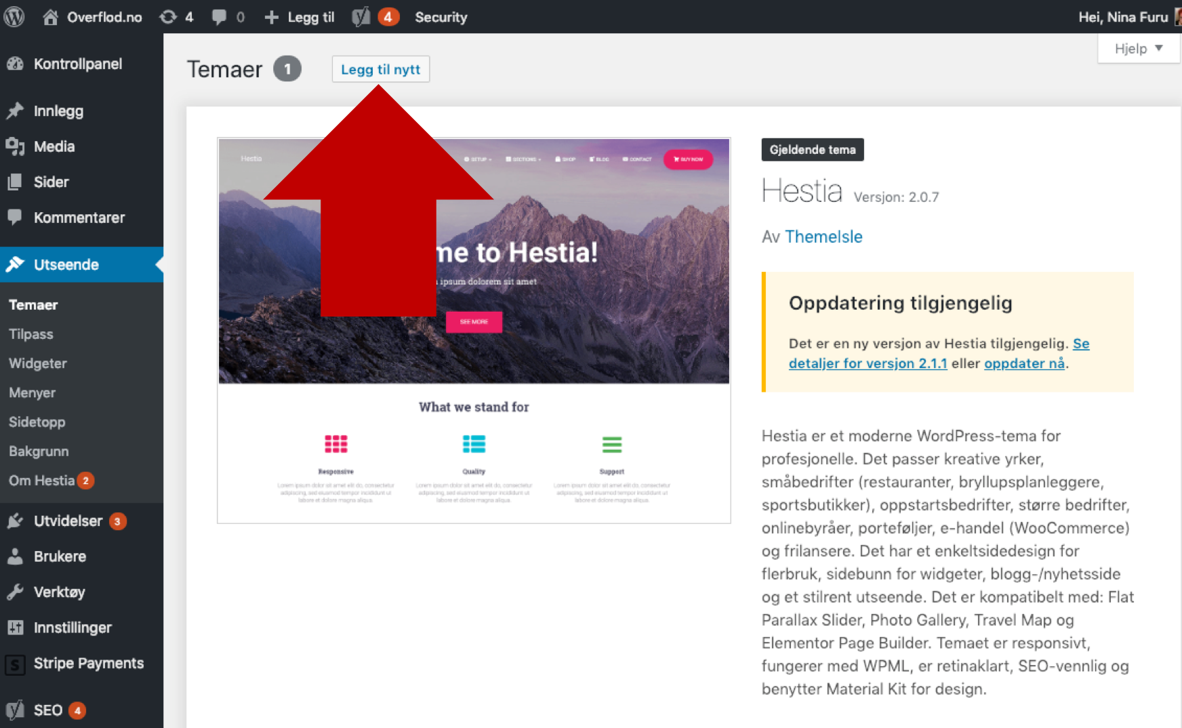Open Sidetopp in the Utseende submenu

tap(37, 422)
